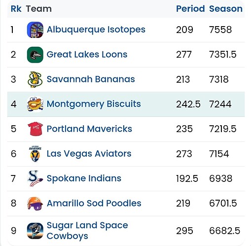Screen dimensions: 251x246
Task: Visit Amarillo Sod Poodles team page
Action: tap(94, 203)
